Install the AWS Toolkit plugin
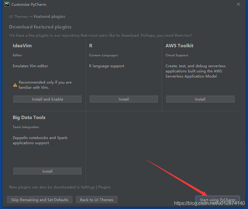This screenshot has width=248, height=209. click(x=200, y=99)
